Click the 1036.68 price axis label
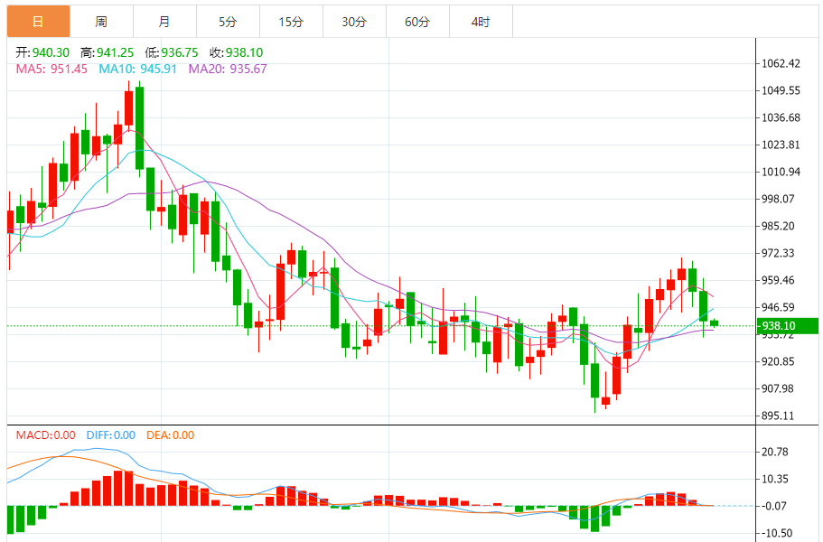The width and height of the screenshot is (823, 542). (x=781, y=117)
